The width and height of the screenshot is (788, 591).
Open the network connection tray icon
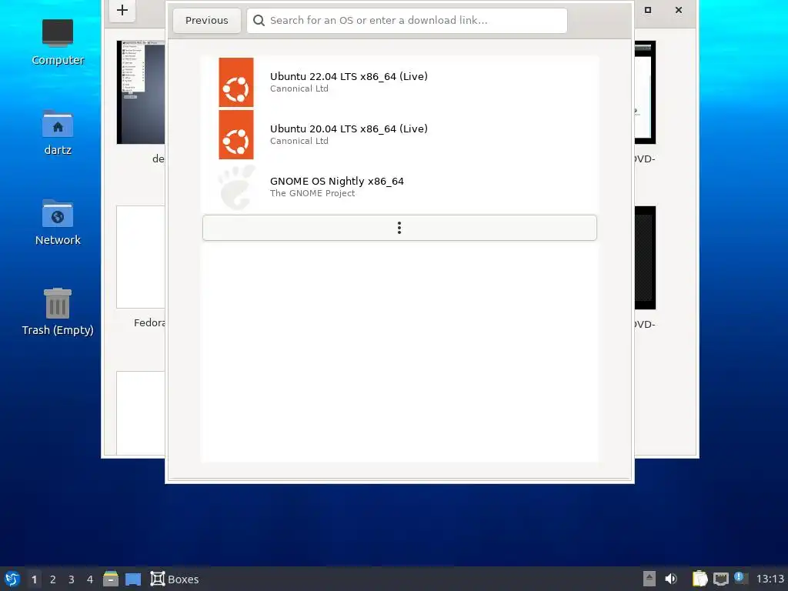pos(720,579)
